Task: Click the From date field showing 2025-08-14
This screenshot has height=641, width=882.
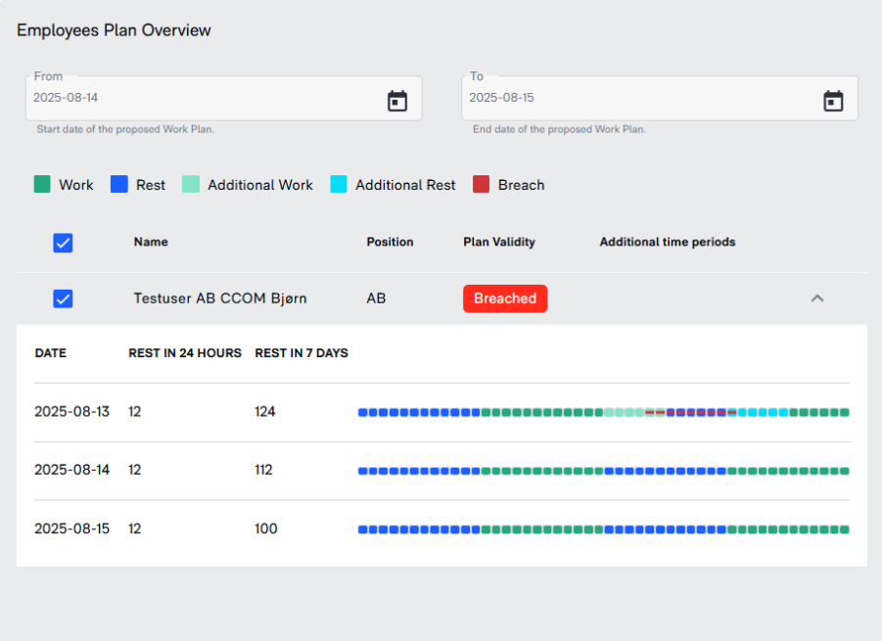Action: pos(224,99)
